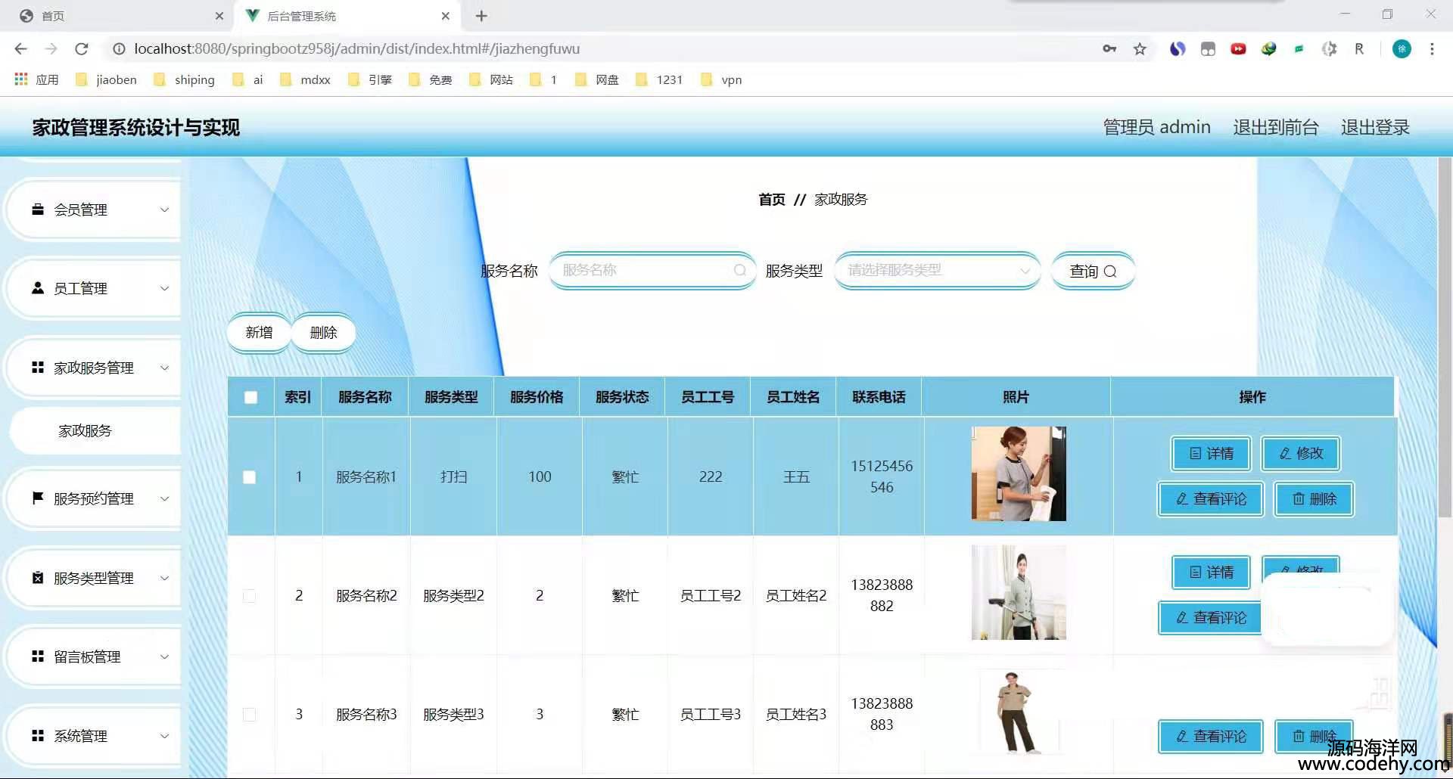Screen dimensions: 1453x779
Task: Close the 后台管理系统 browser tab
Action: click(446, 16)
